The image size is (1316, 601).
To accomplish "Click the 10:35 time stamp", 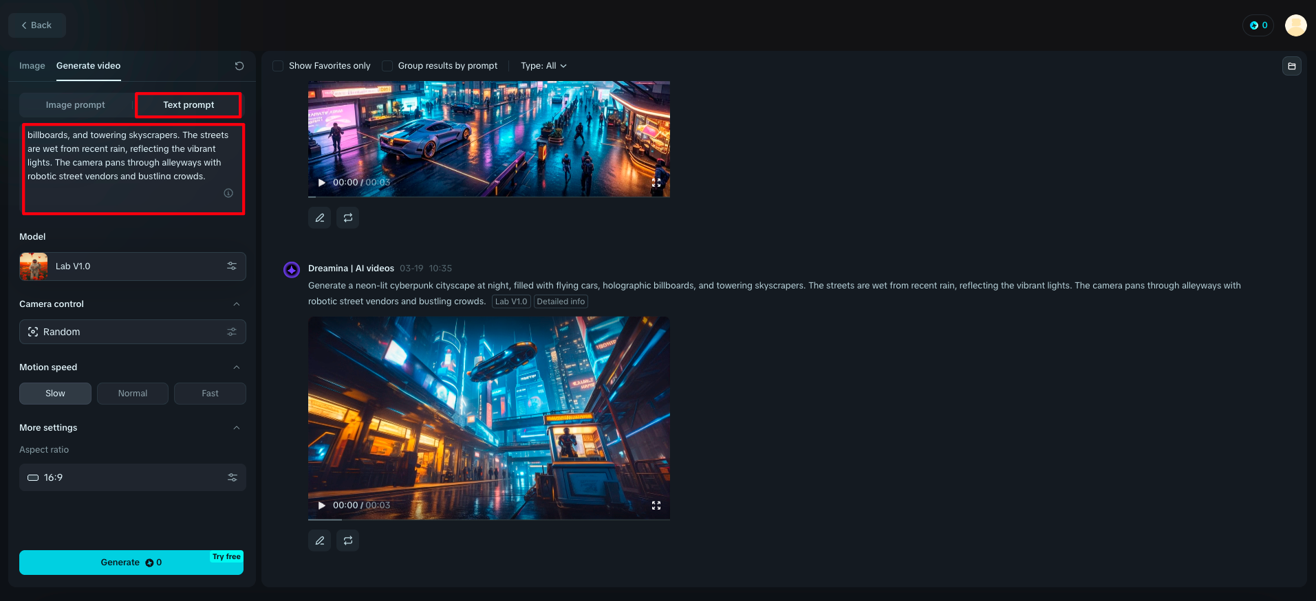I will coord(440,269).
